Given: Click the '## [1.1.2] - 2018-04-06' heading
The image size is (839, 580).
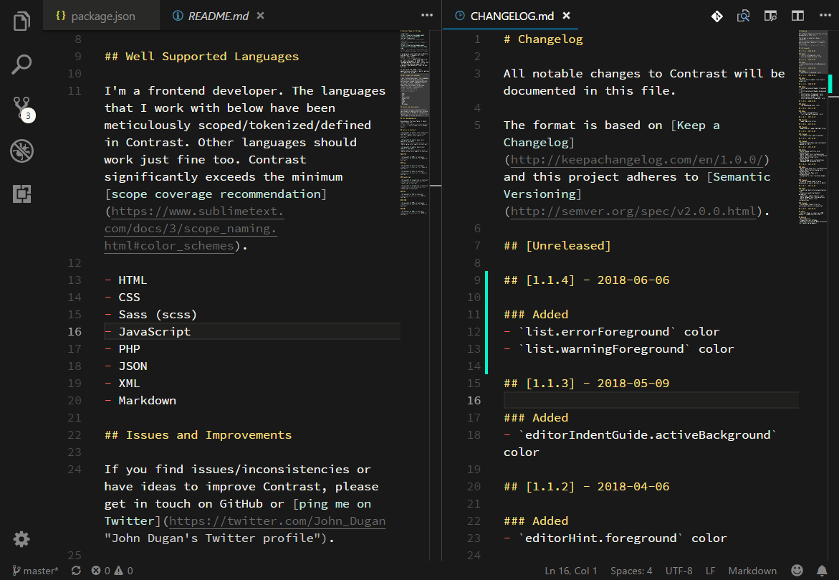Looking at the screenshot, I should [587, 486].
